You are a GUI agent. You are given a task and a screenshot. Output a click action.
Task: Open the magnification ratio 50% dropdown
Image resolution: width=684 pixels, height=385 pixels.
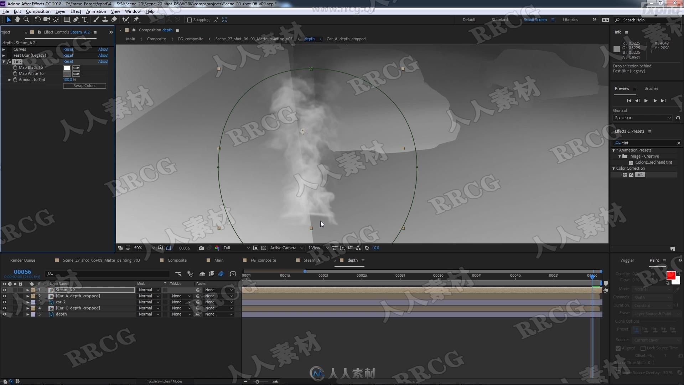tap(144, 248)
